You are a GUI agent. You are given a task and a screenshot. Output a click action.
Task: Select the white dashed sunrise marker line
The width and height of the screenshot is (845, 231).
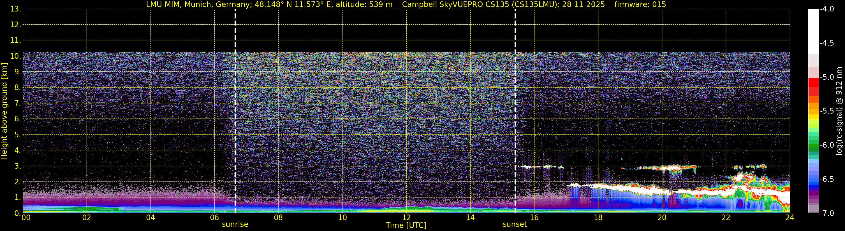(235, 111)
